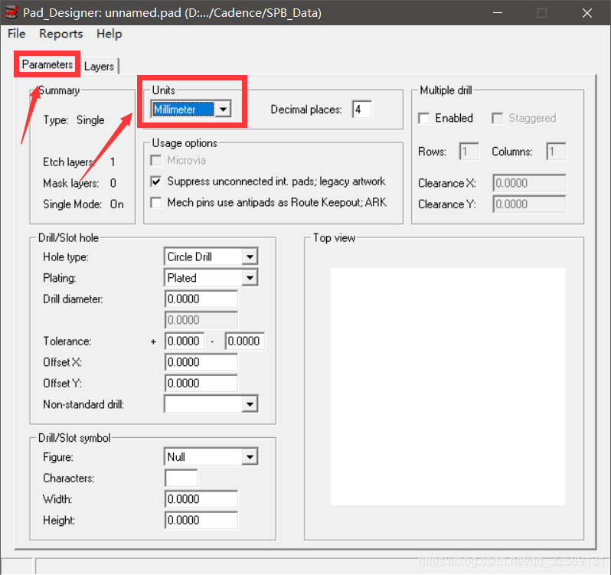This screenshot has width=611, height=575.
Task: Open the Help menu
Action: 109,34
